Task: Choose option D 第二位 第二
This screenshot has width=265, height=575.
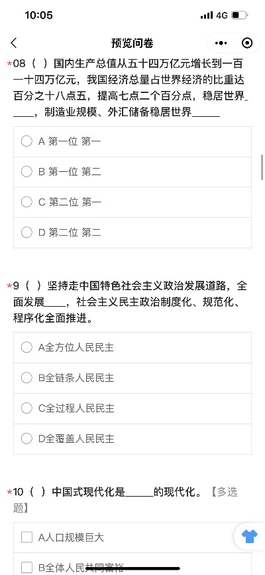Action: (132, 233)
